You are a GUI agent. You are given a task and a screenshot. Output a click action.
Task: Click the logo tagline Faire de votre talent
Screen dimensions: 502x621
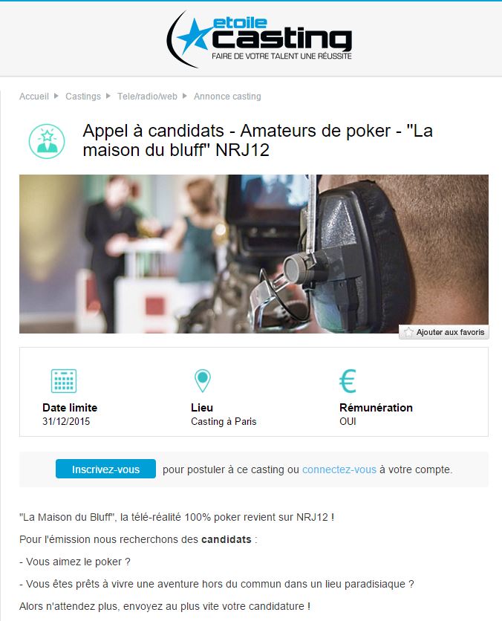281,56
